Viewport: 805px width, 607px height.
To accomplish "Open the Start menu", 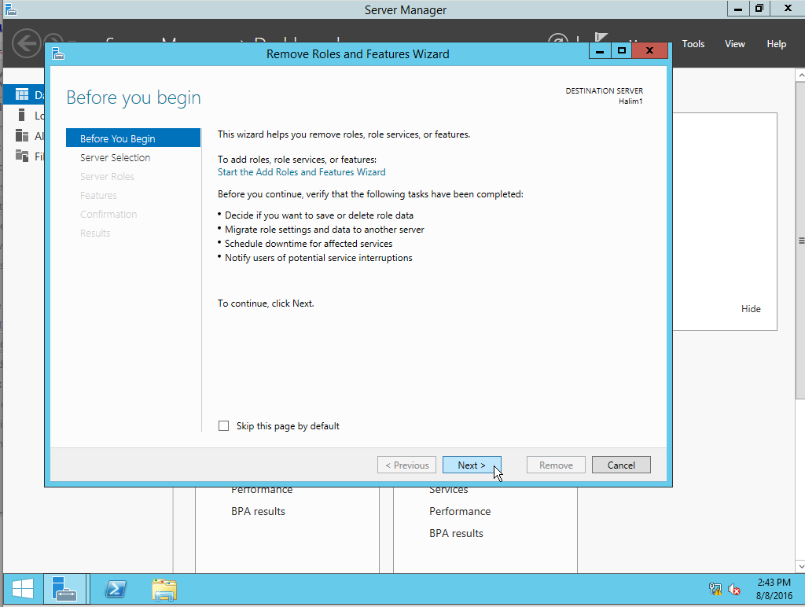I will coord(21,589).
